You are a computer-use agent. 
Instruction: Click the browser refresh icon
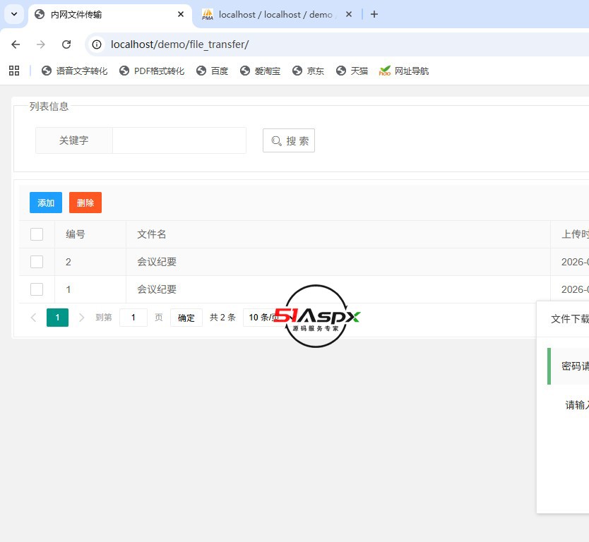point(66,44)
